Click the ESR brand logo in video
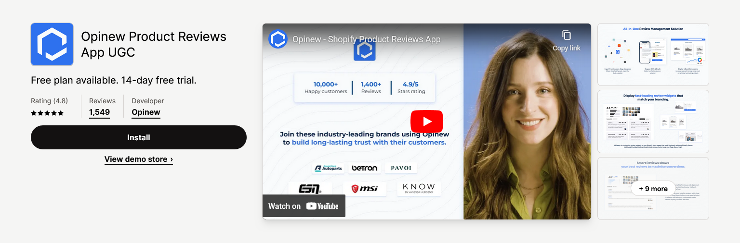740x243 pixels. (x=310, y=189)
